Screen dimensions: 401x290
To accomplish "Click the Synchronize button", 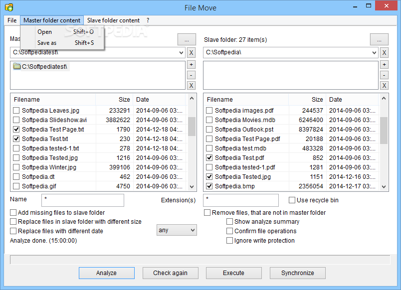I will pyautogui.click(x=298, y=273).
